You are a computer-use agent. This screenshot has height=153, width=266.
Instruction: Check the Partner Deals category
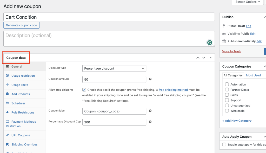227,90
